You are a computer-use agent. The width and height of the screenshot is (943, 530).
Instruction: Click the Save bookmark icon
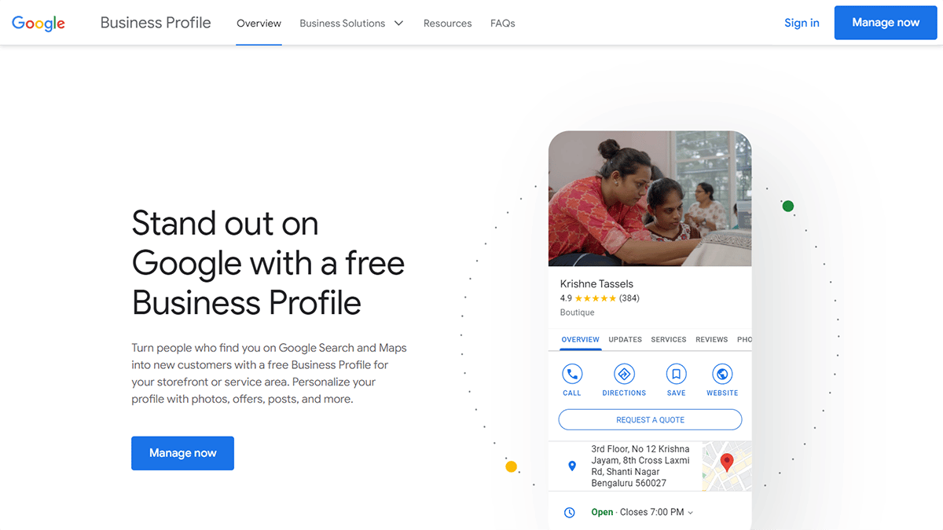pyautogui.click(x=676, y=374)
